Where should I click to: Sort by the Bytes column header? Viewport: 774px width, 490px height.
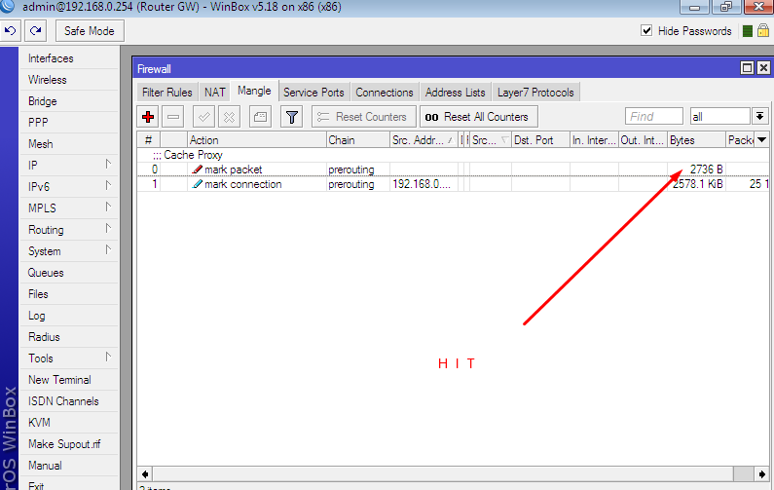click(x=696, y=140)
